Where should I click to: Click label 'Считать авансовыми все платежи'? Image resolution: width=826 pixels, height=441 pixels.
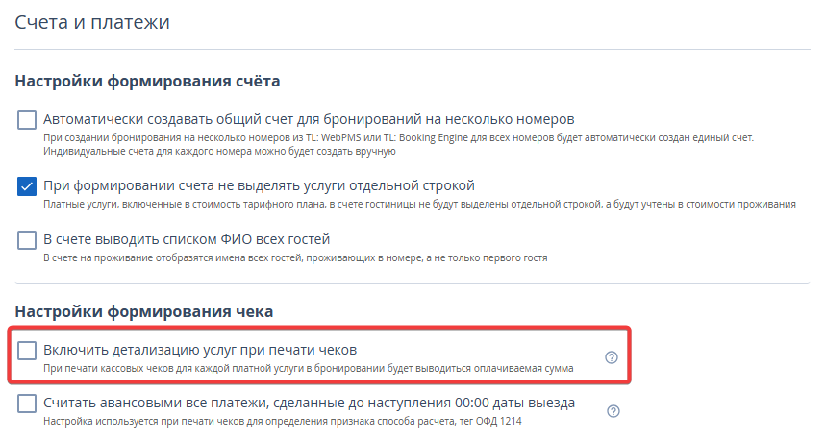[310, 404]
